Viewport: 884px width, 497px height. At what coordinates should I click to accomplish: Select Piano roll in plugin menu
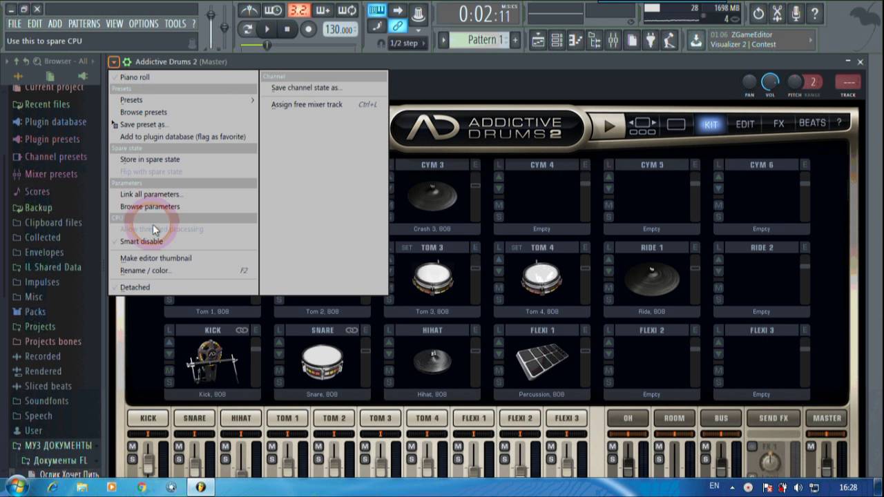[x=184, y=77]
